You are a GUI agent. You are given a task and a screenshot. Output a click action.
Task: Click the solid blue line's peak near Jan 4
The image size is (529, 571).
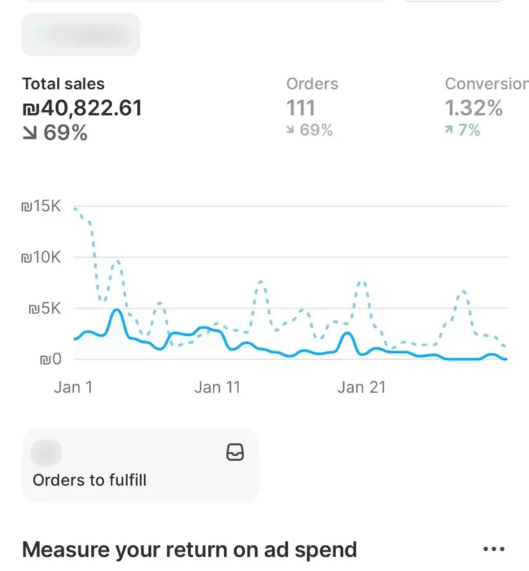117,311
